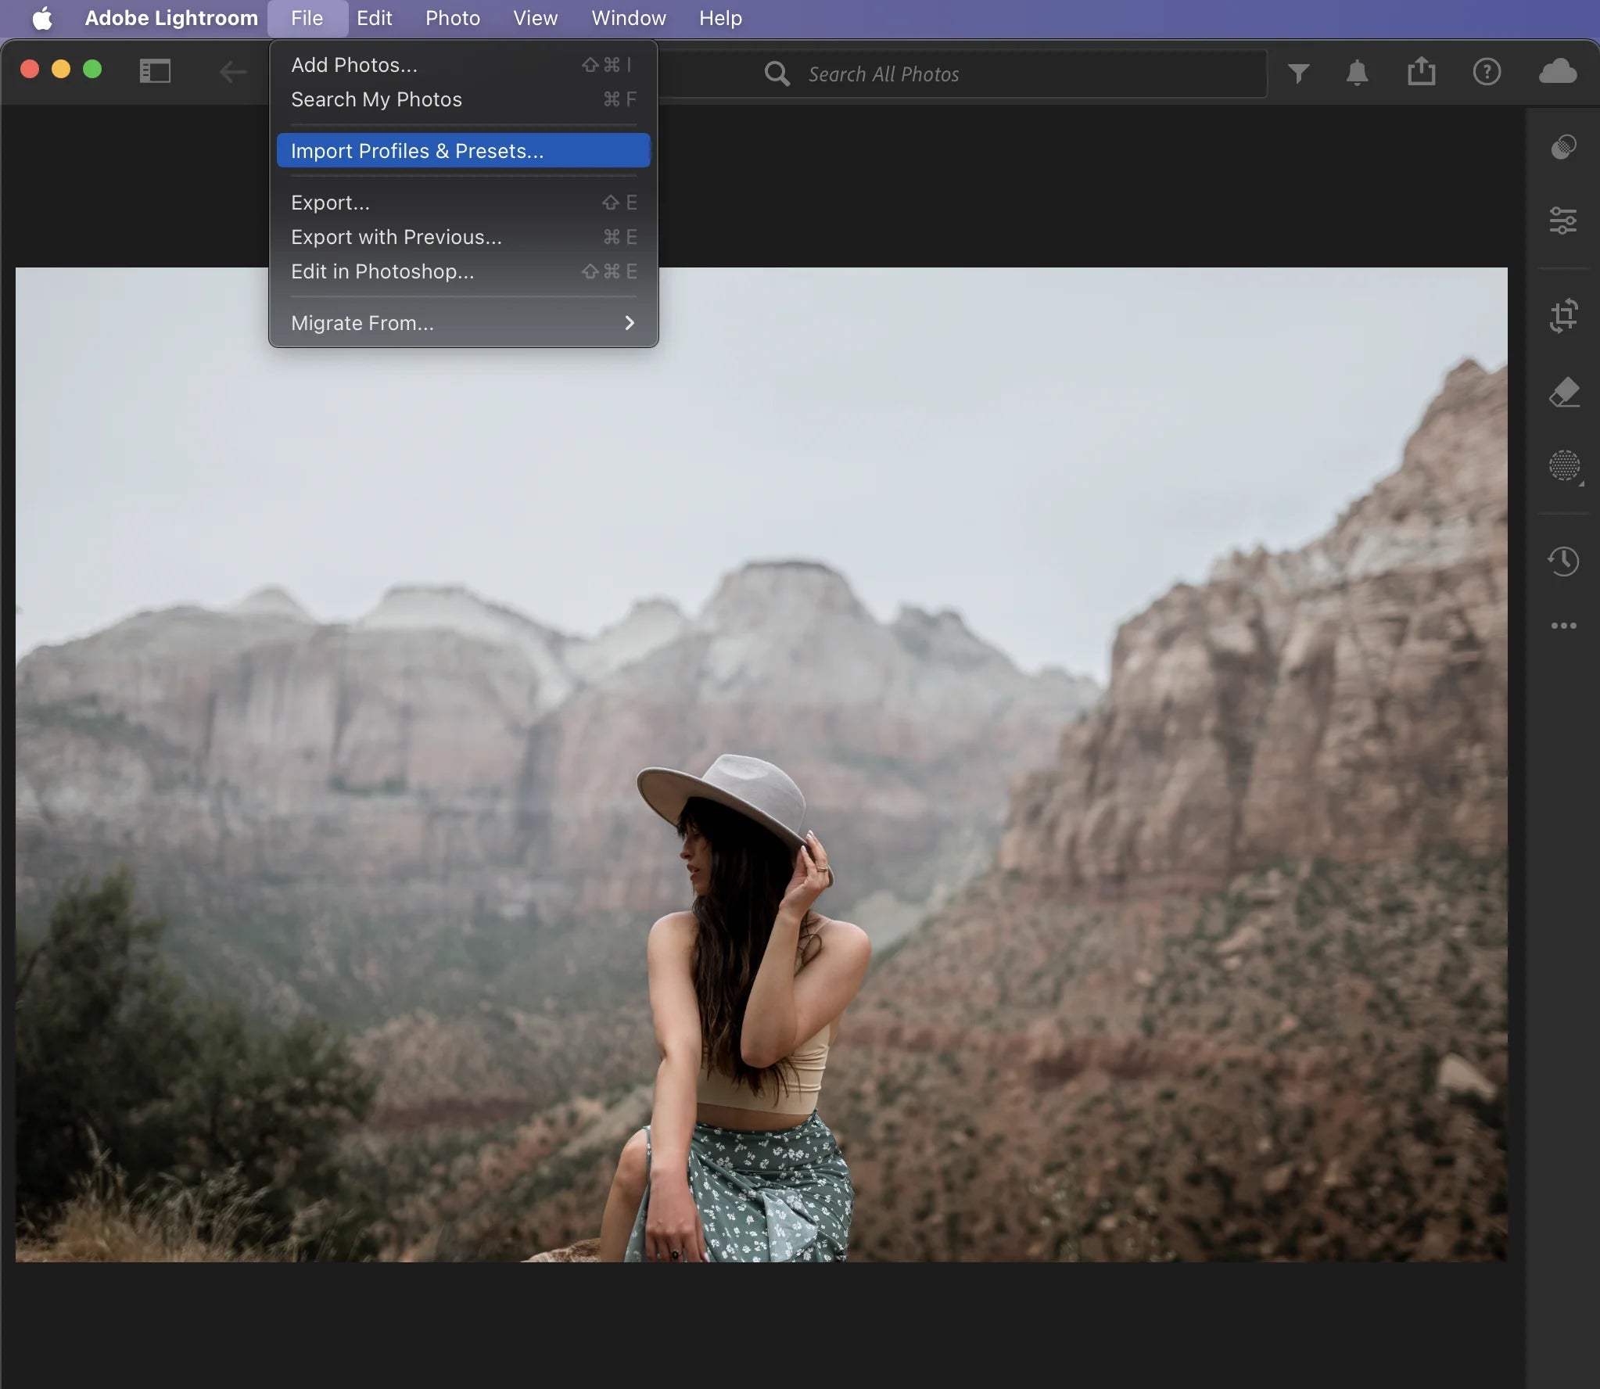The image size is (1600, 1389).
Task: Open the Photo menu
Action: coord(452,18)
